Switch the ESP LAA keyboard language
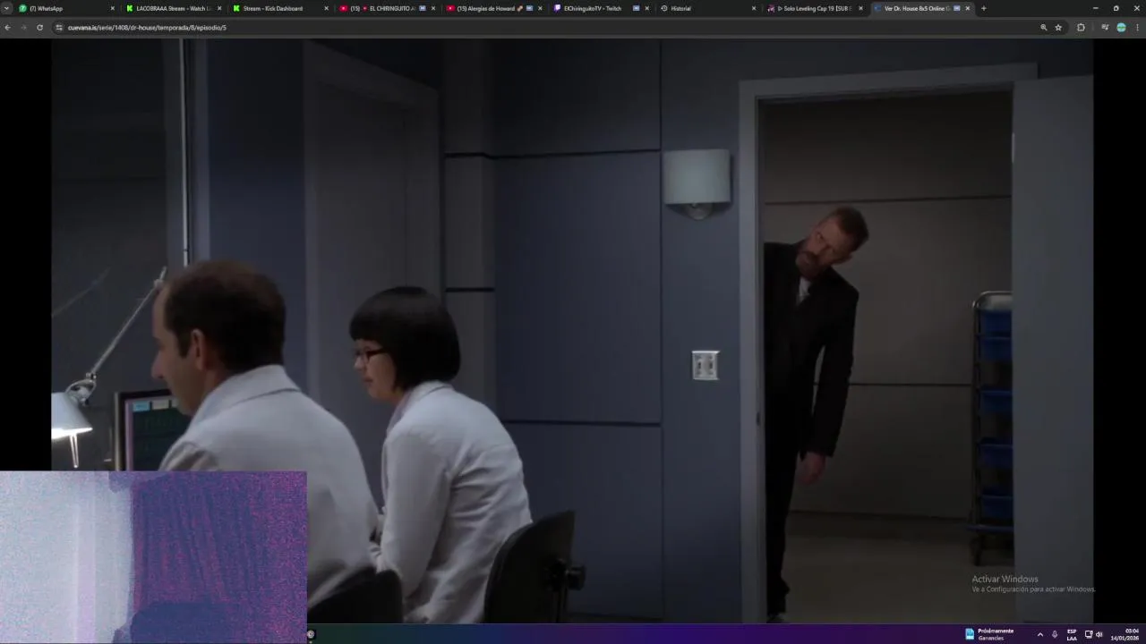 [1072, 634]
